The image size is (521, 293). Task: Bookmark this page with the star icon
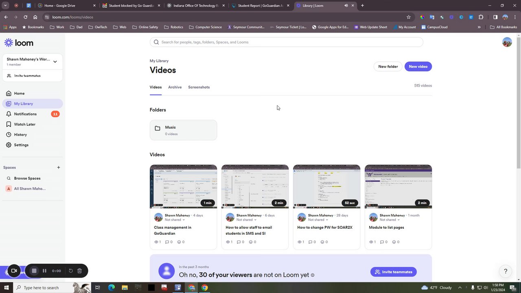[408, 17]
